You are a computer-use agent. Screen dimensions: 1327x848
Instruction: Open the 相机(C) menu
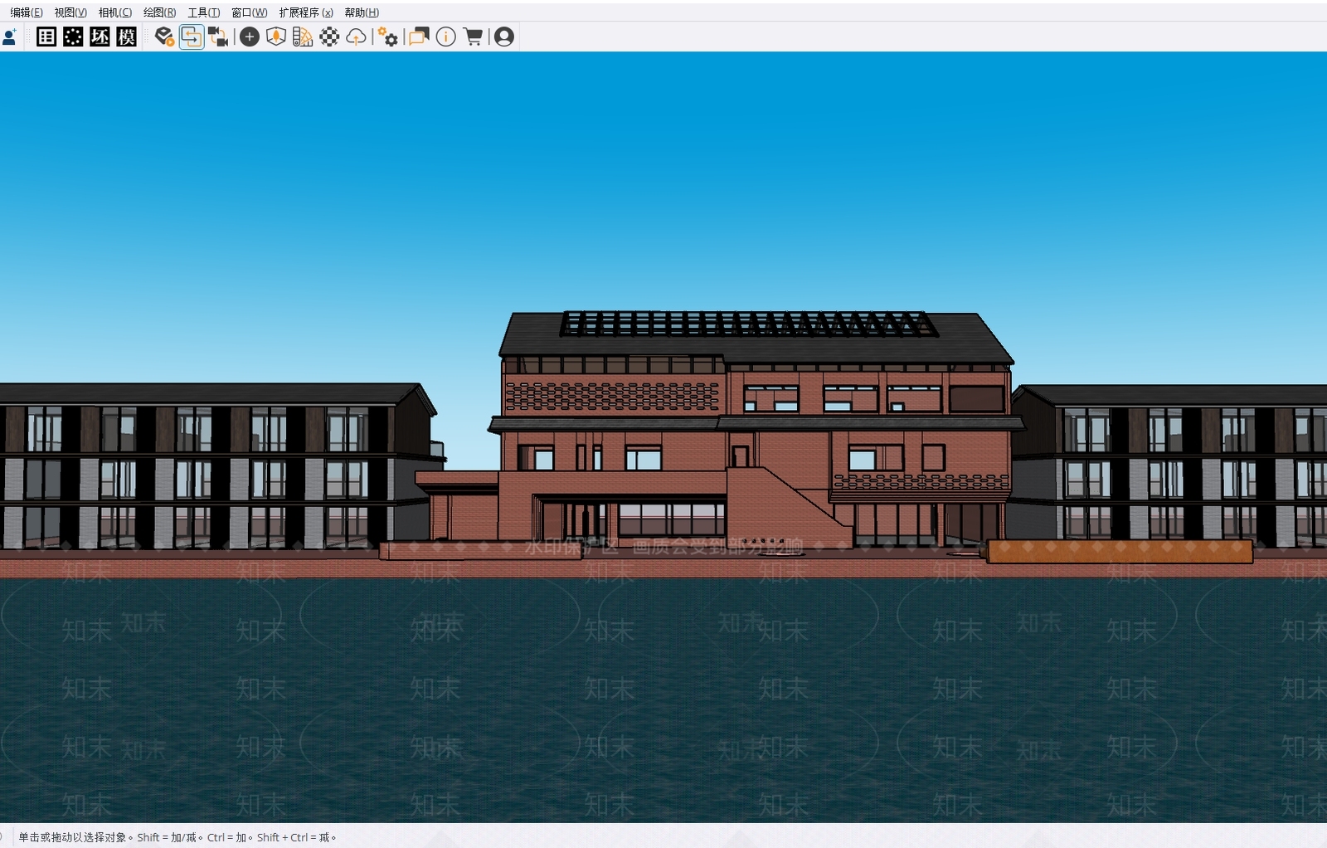pos(114,12)
